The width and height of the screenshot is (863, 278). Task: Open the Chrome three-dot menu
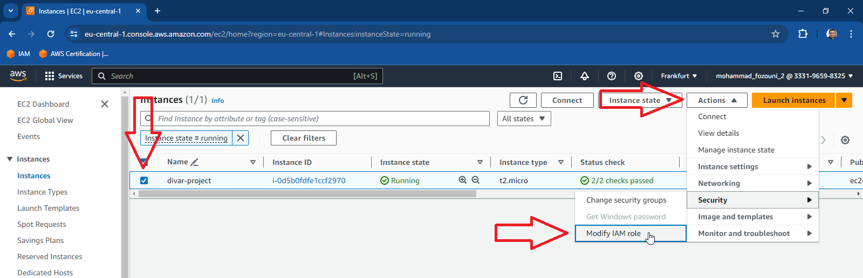(851, 34)
